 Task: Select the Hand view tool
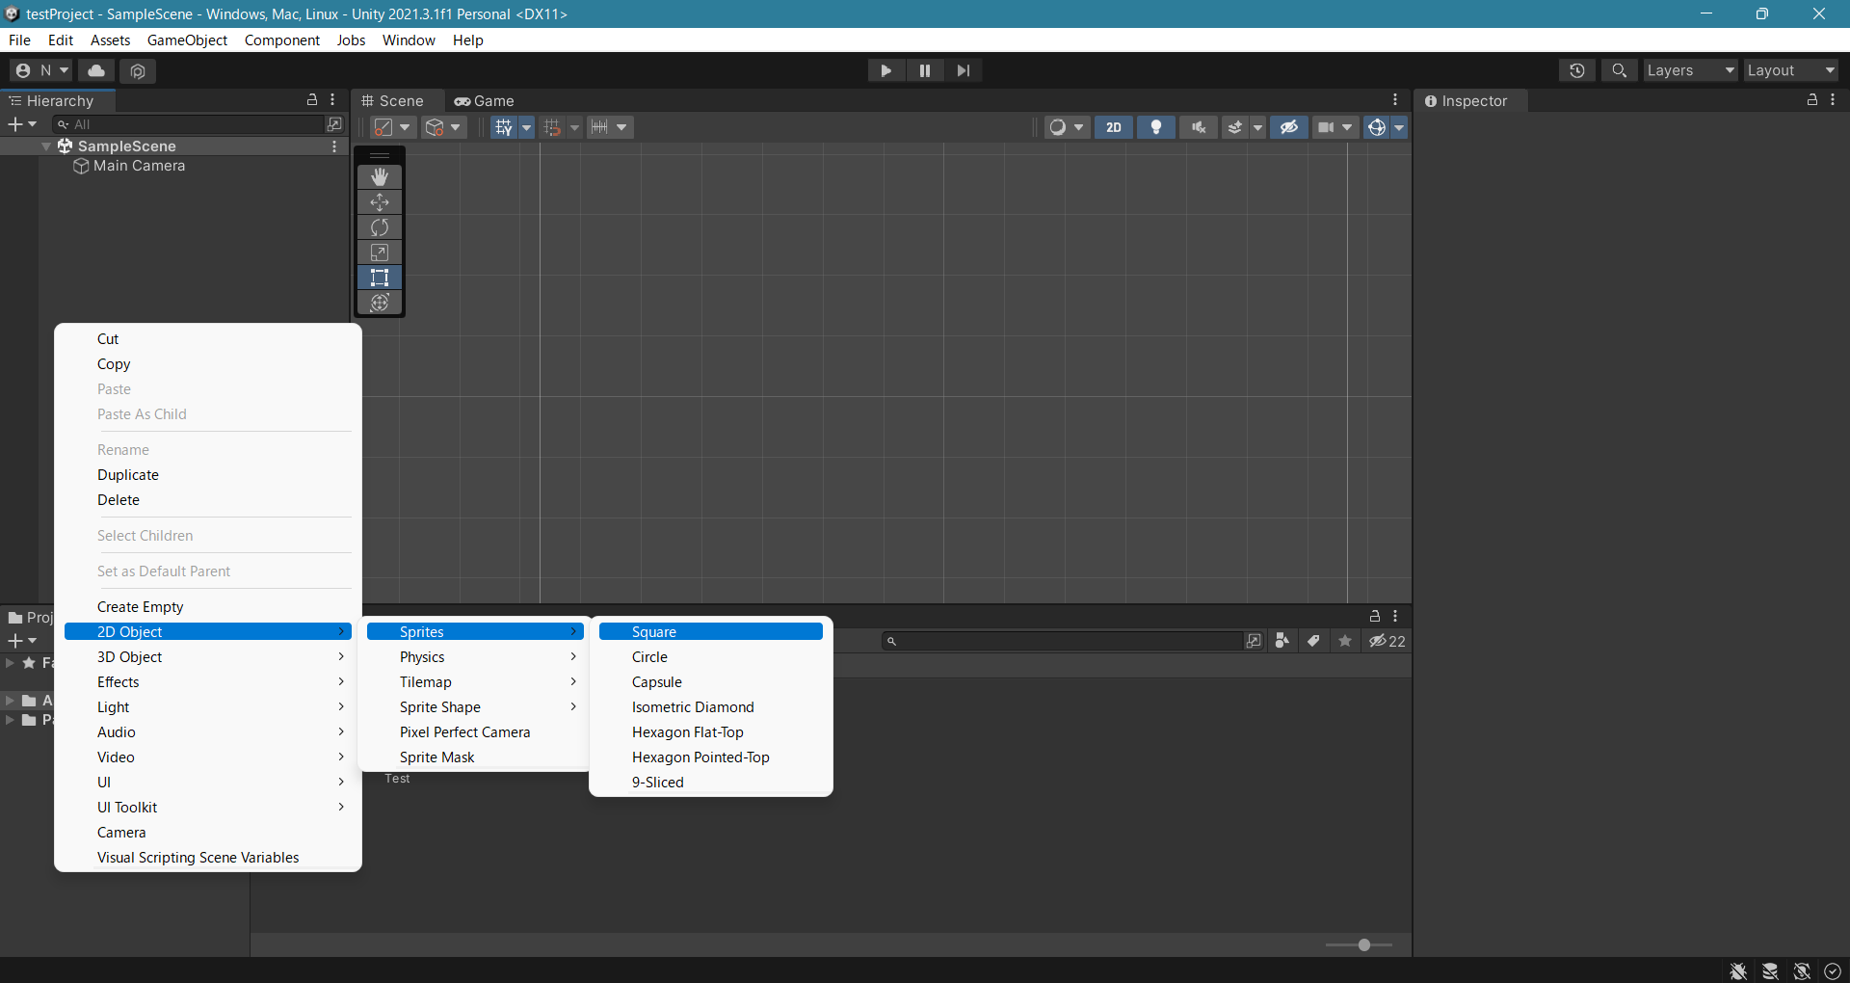380,177
